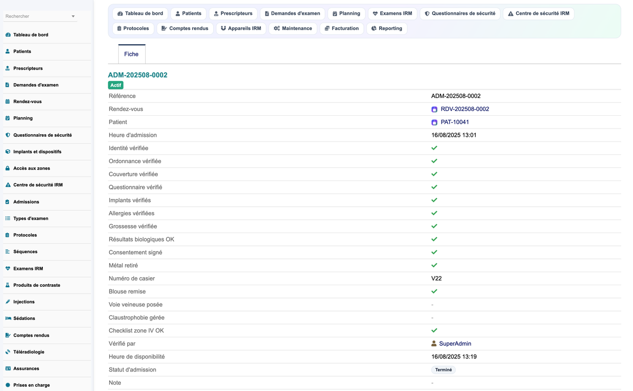
Task: Click the calendar icon beside RDV-202508-0002
Action: pyautogui.click(x=434, y=109)
